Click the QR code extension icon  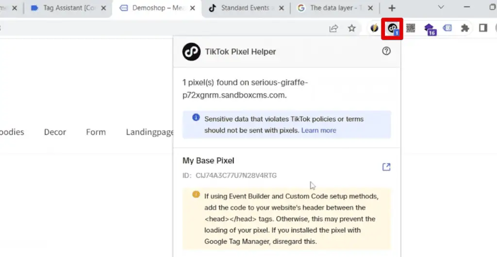(x=411, y=28)
